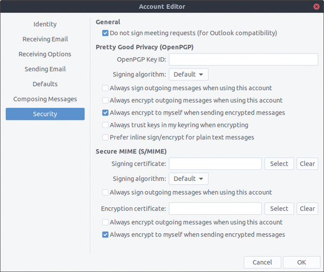Open the Identity settings page

pyautogui.click(x=45, y=24)
